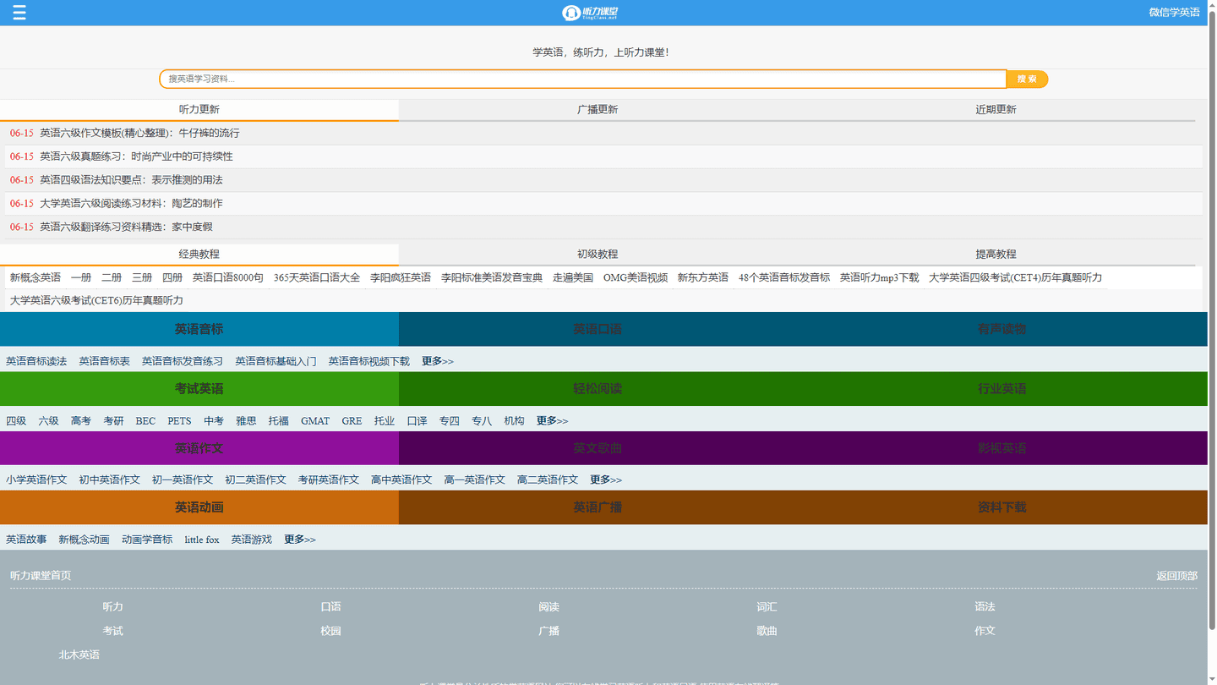Open the 李阳疯狂英语 link
The height and width of the screenshot is (685, 1217).
(401, 277)
